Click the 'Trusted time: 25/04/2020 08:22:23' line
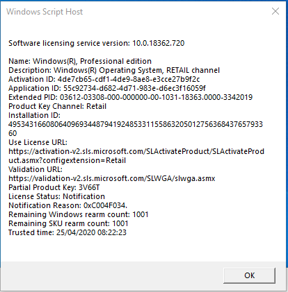The image size is (288, 292). pyautogui.click(x=67, y=232)
